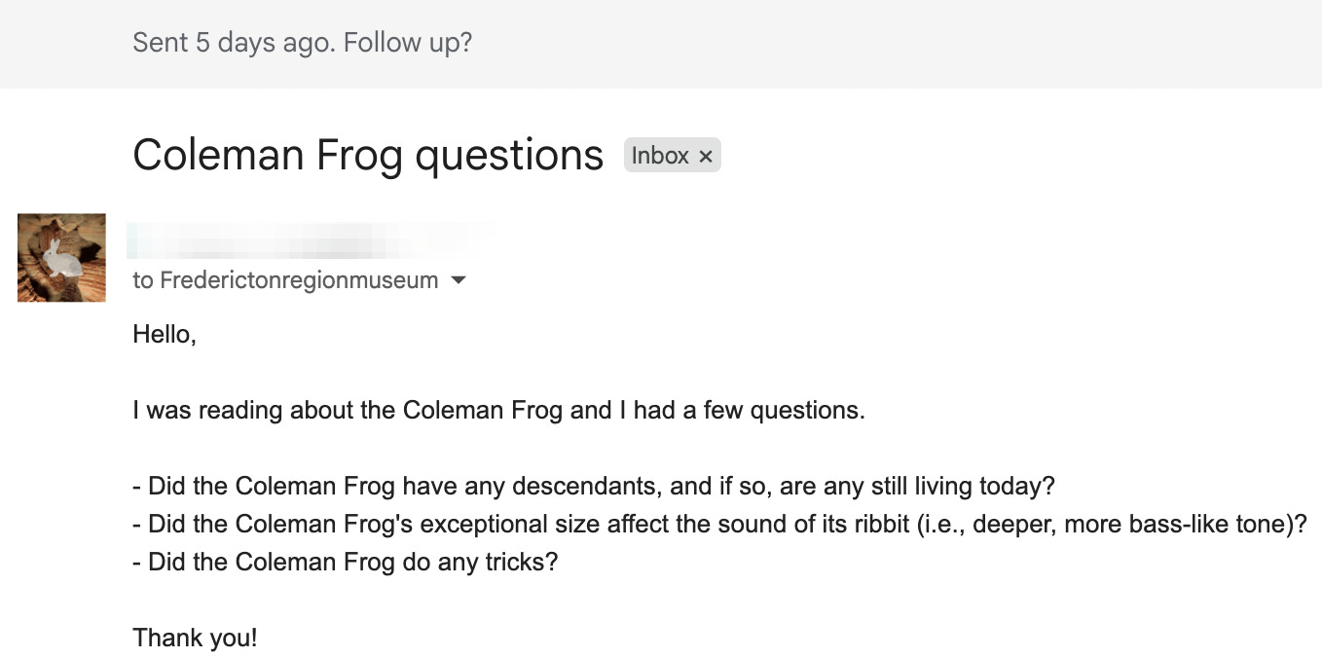Click the question about frog descendants

(594, 486)
